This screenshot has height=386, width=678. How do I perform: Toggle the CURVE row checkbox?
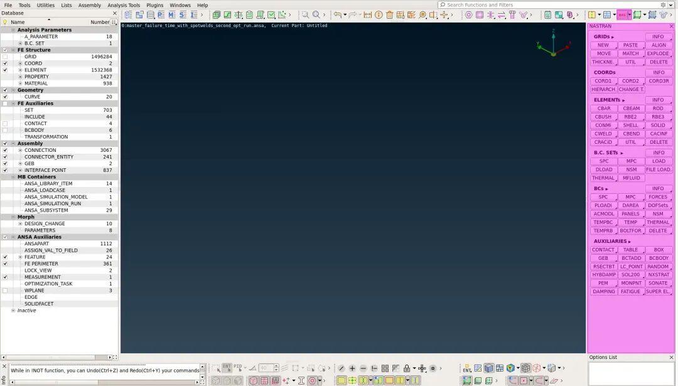click(x=5, y=97)
